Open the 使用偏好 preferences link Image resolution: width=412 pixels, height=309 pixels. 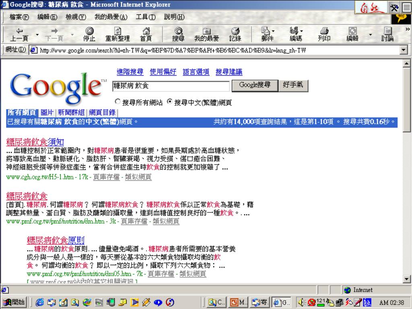163,72
